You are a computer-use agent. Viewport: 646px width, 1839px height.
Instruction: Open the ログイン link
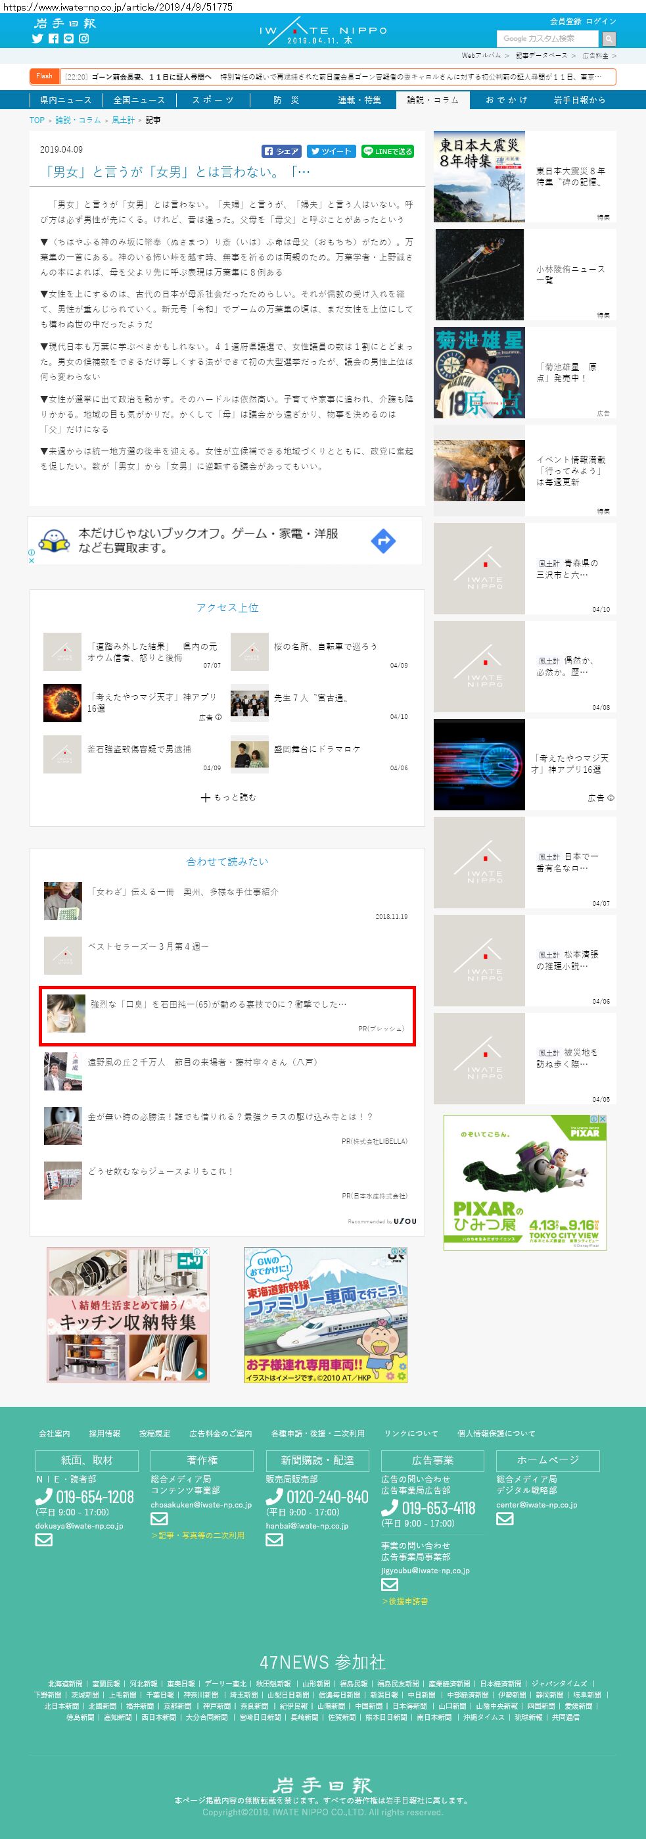(601, 22)
